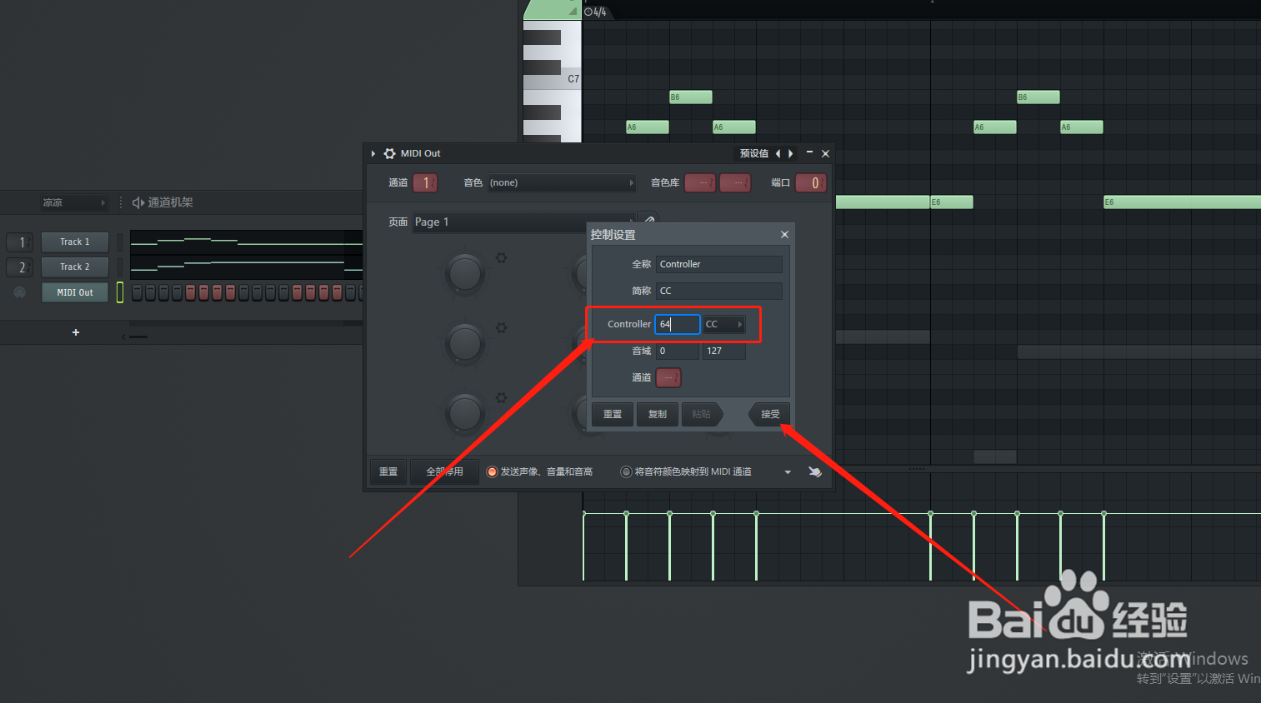Screen dimensions: 1261x703
Task: Click the 接受 accept button
Action: (769, 414)
